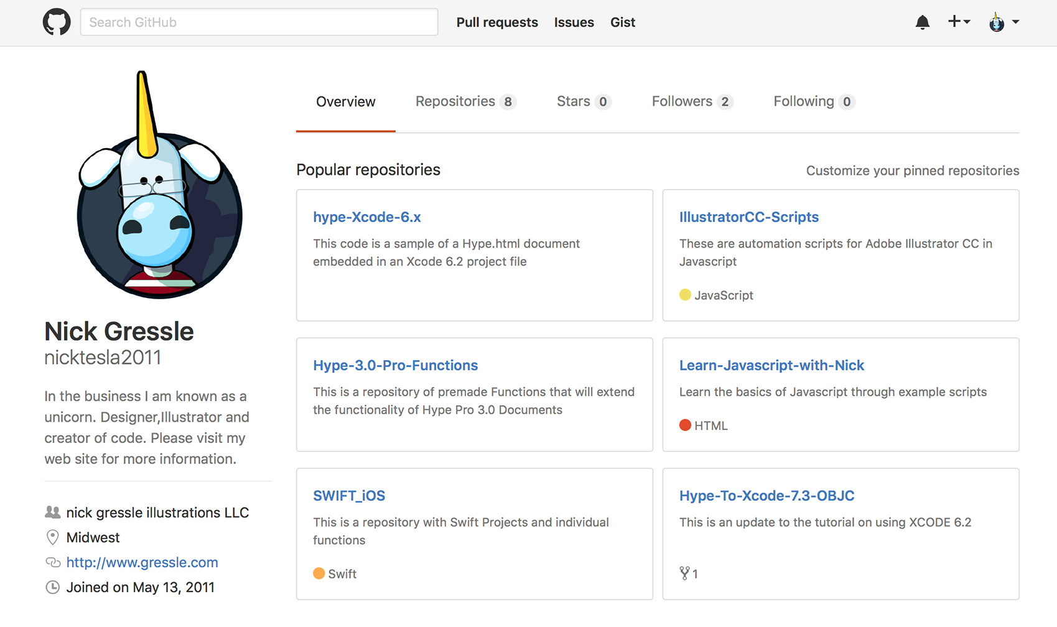Click the 'Swift' language label
Screen dimensions: 1057x627
click(x=342, y=574)
